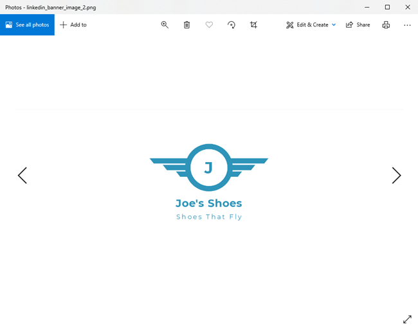Advance to the next photo with right arrow

[396, 176]
